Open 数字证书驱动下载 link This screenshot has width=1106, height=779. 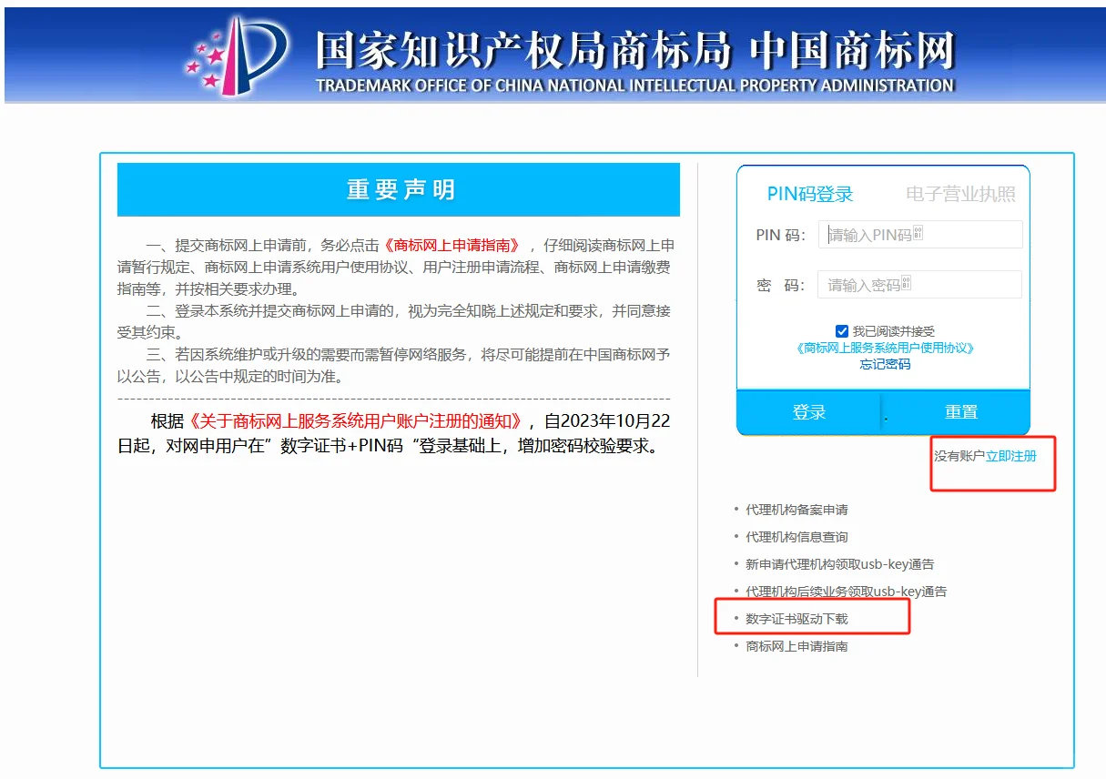(797, 619)
